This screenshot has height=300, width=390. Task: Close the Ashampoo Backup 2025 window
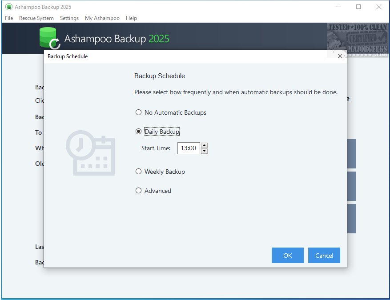tap(379, 7)
